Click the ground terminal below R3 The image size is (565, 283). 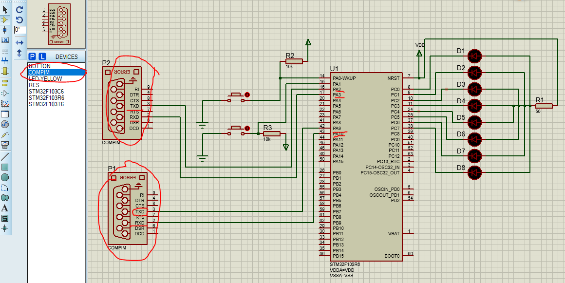tap(286, 147)
